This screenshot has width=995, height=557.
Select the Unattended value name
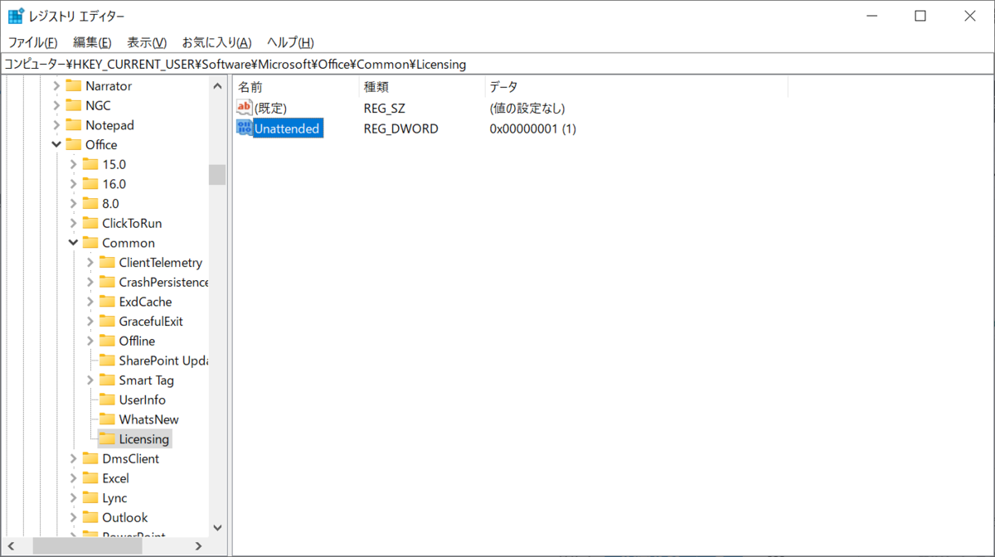pos(287,128)
